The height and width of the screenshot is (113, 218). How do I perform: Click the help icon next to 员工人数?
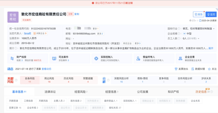point(179,38)
